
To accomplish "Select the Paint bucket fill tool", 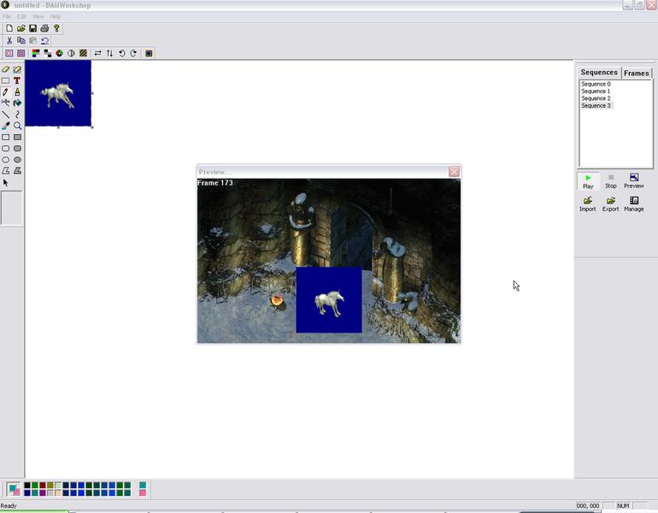I will coord(17,103).
